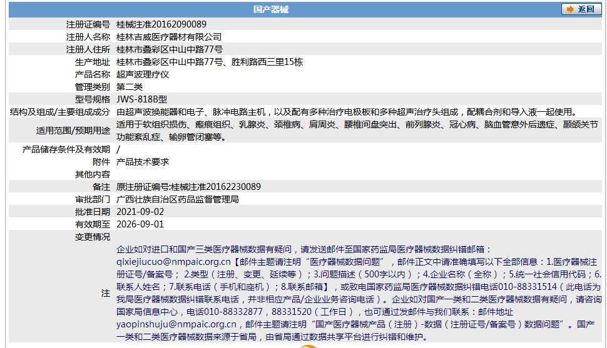Select remark 原注册证编号:桂械注准20162230089
607x348 pixels.
188,187
